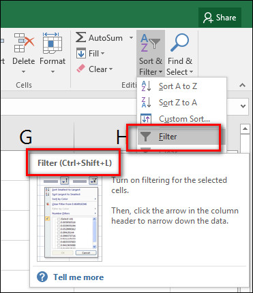Open the Find & Select dropdown arrow
This screenshot has height=293, width=253.
pyautogui.click(x=191, y=72)
